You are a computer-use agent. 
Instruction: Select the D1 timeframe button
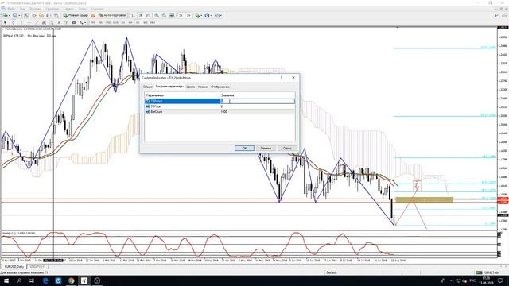pos(138,23)
